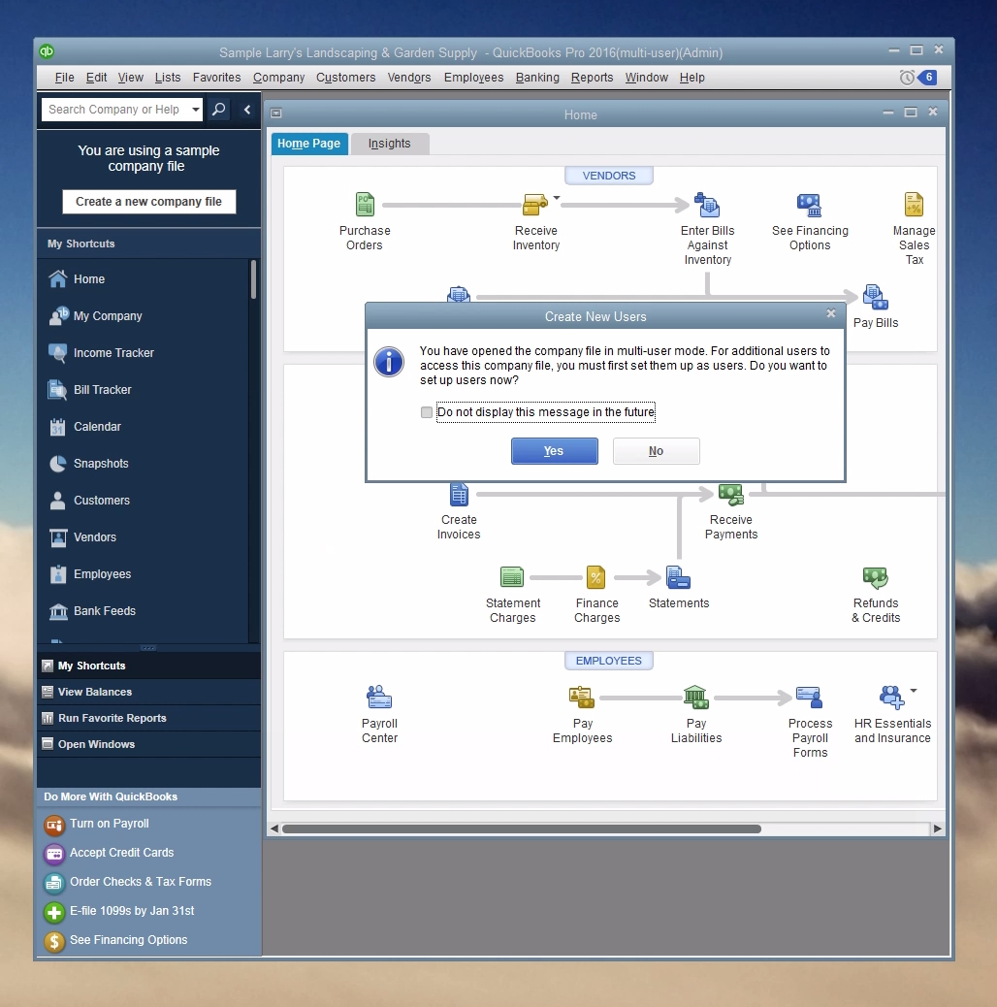This screenshot has height=1007, width=997.
Task: Click E-file 1099s by Jan 31st
Action: (132, 911)
